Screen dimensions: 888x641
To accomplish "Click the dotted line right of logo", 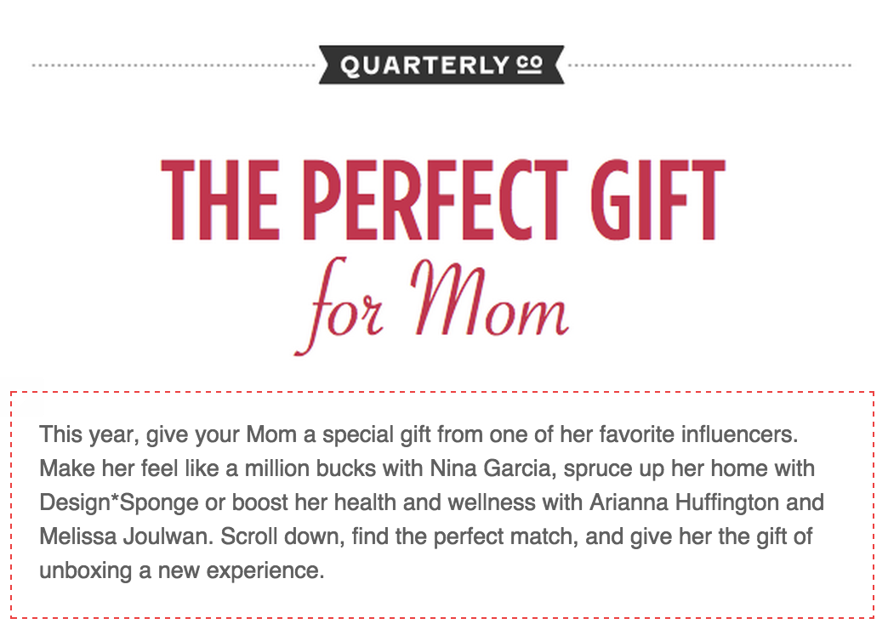I will (x=709, y=65).
